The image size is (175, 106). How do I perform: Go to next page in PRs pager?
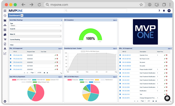click(x=44, y=73)
